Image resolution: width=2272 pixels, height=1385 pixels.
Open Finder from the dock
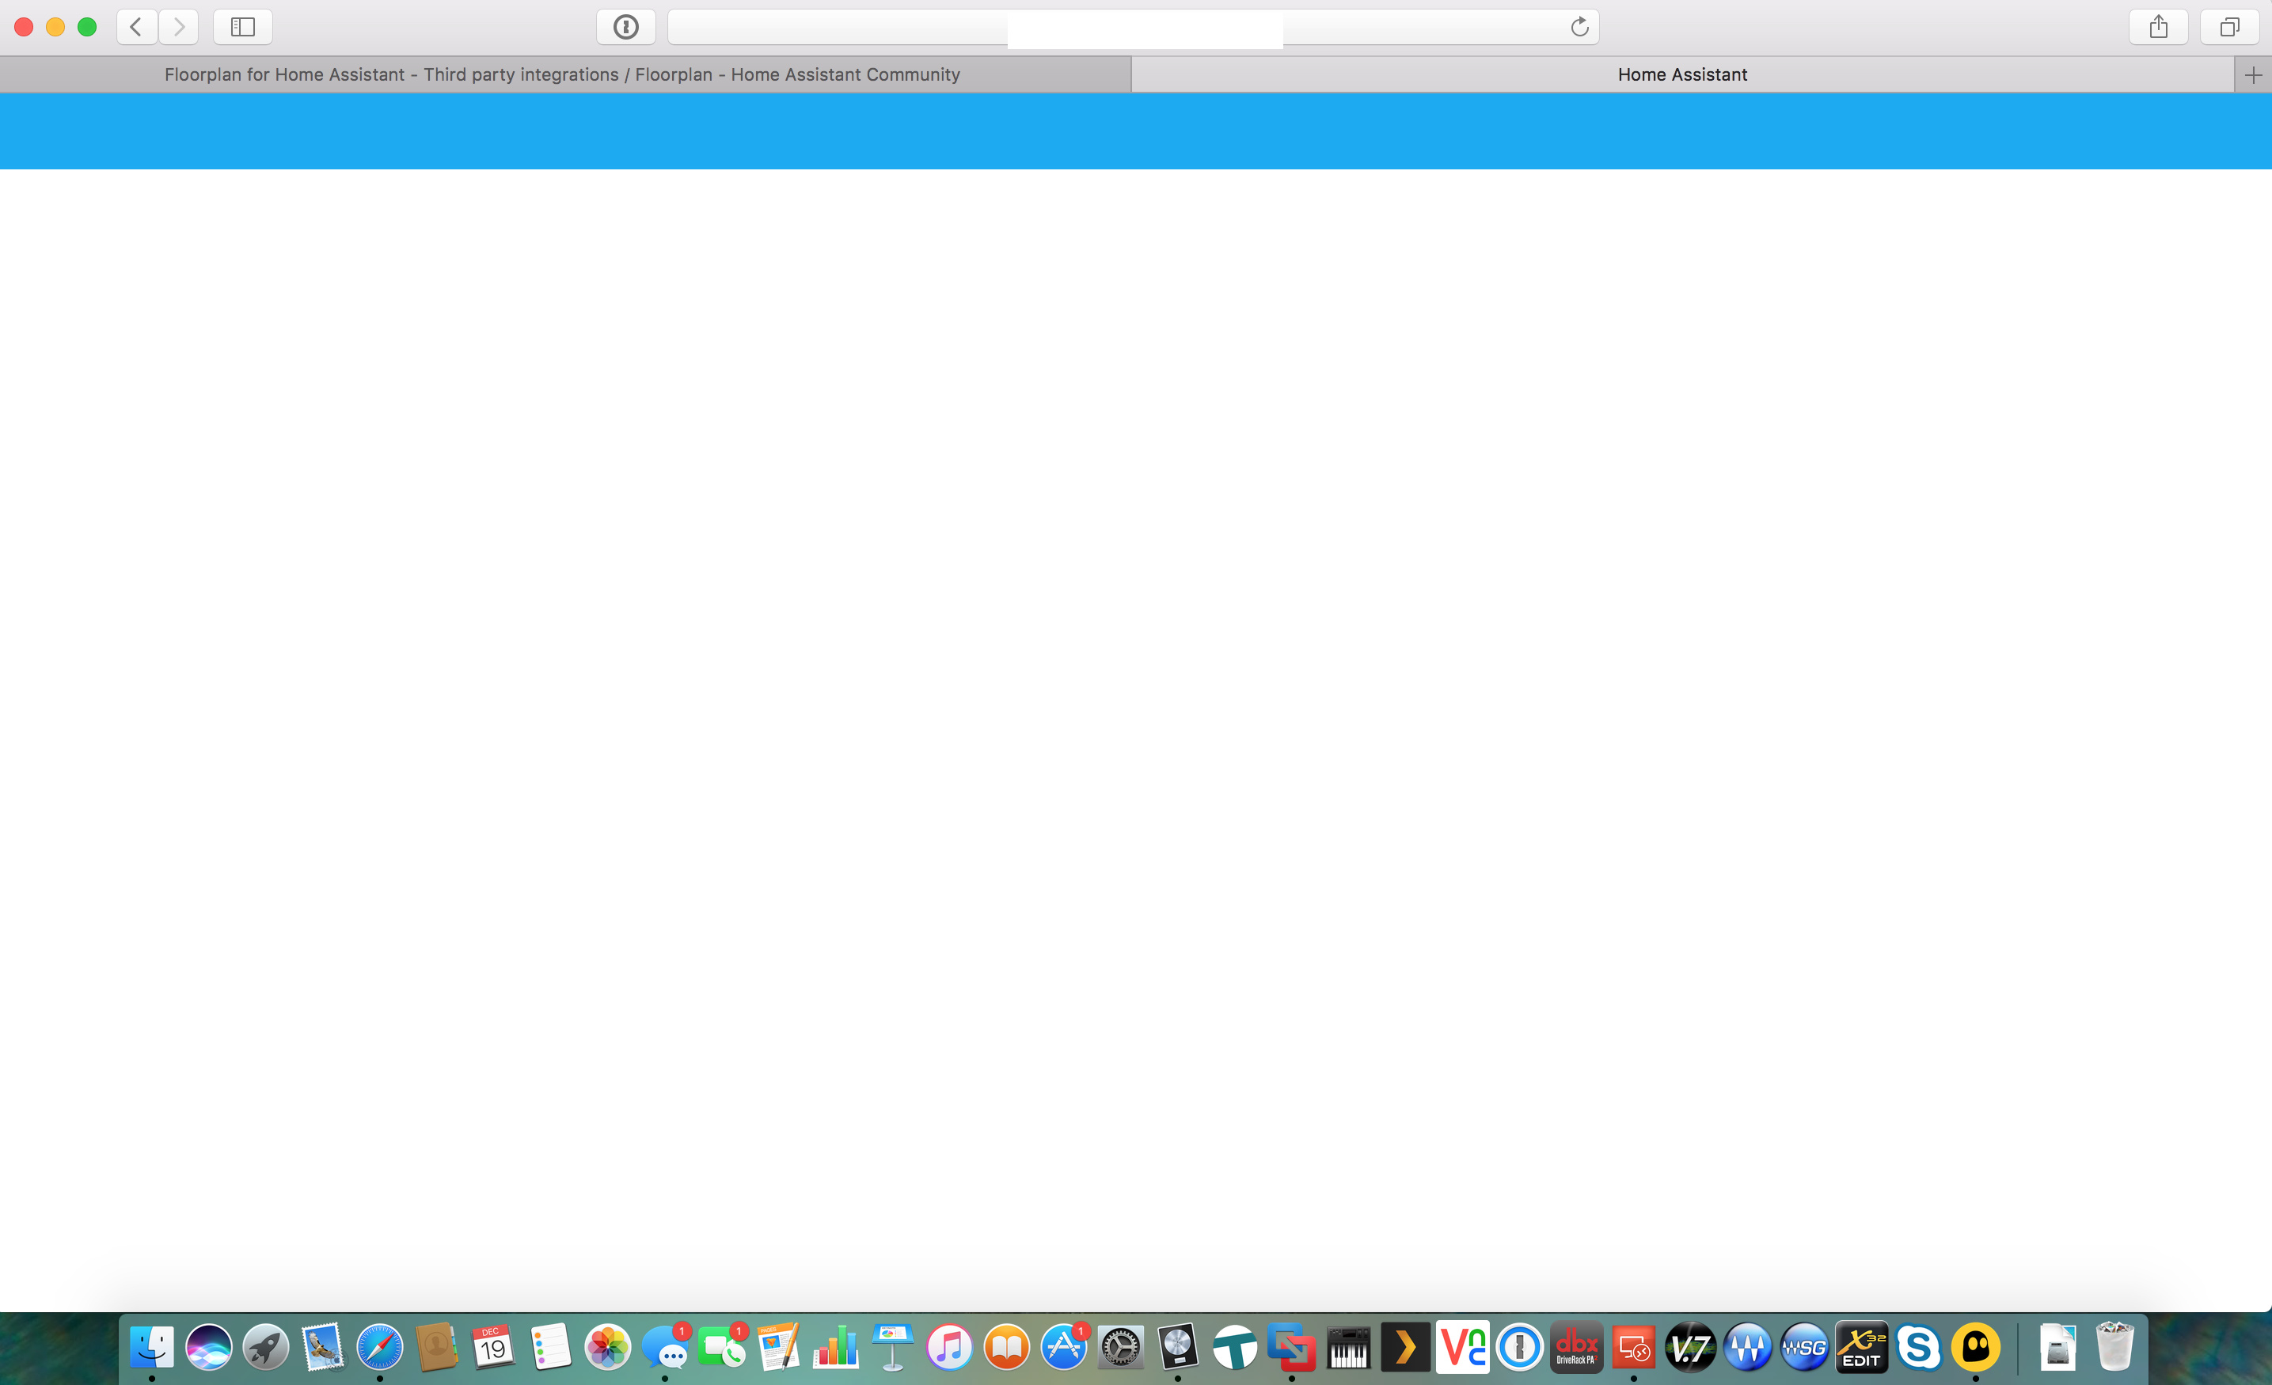152,1348
